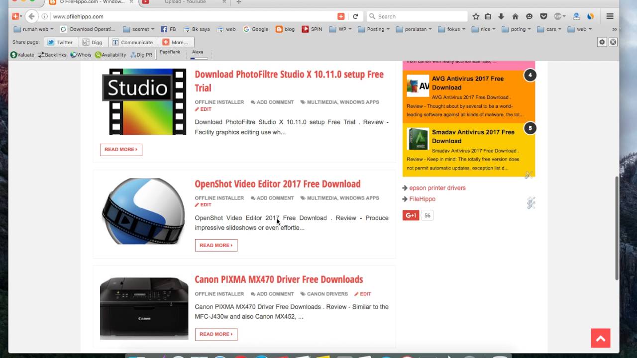Go back with the browser back arrow
This screenshot has height=358, width=637.
click(x=31, y=16)
